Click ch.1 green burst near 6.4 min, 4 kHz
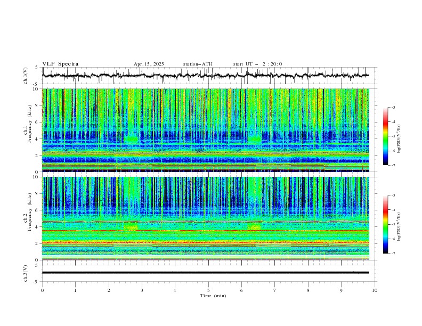The width and height of the screenshot is (422, 326). (x=254, y=139)
